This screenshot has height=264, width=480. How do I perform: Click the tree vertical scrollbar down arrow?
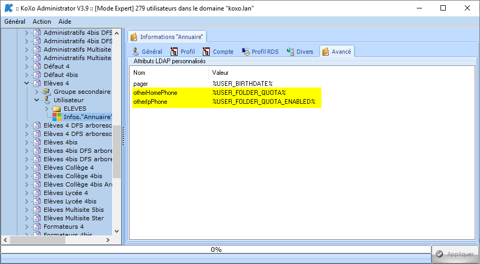pos(116,231)
